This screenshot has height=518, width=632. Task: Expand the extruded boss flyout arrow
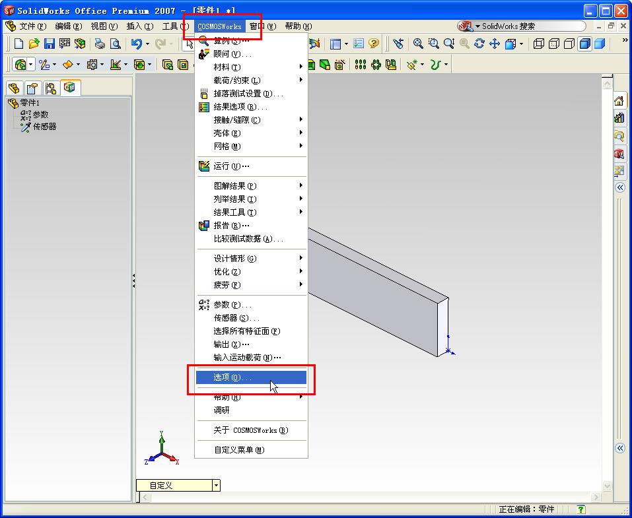pos(31,65)
